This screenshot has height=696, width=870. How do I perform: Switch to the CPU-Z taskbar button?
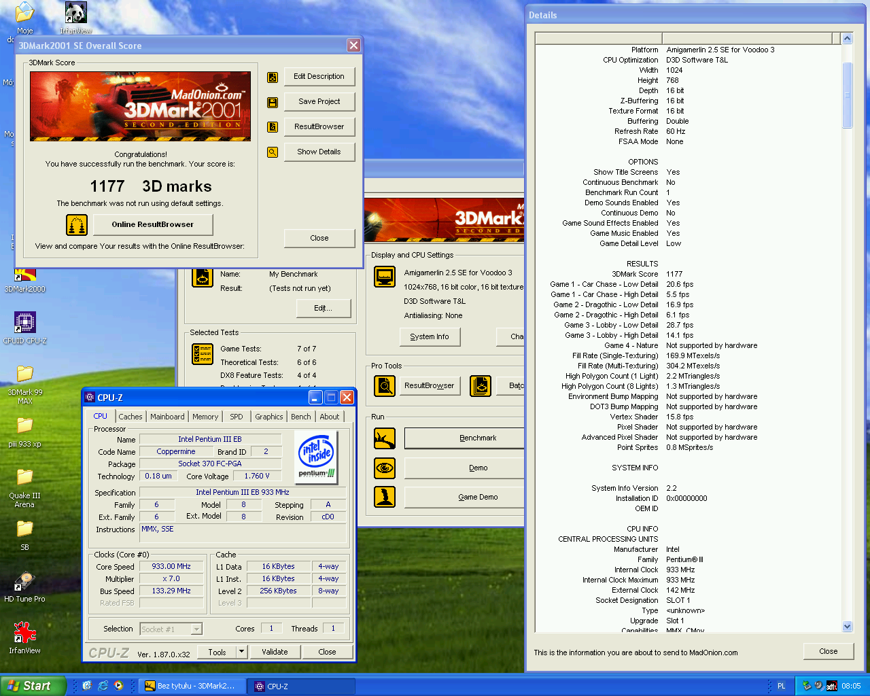click(x=300, y=686)
